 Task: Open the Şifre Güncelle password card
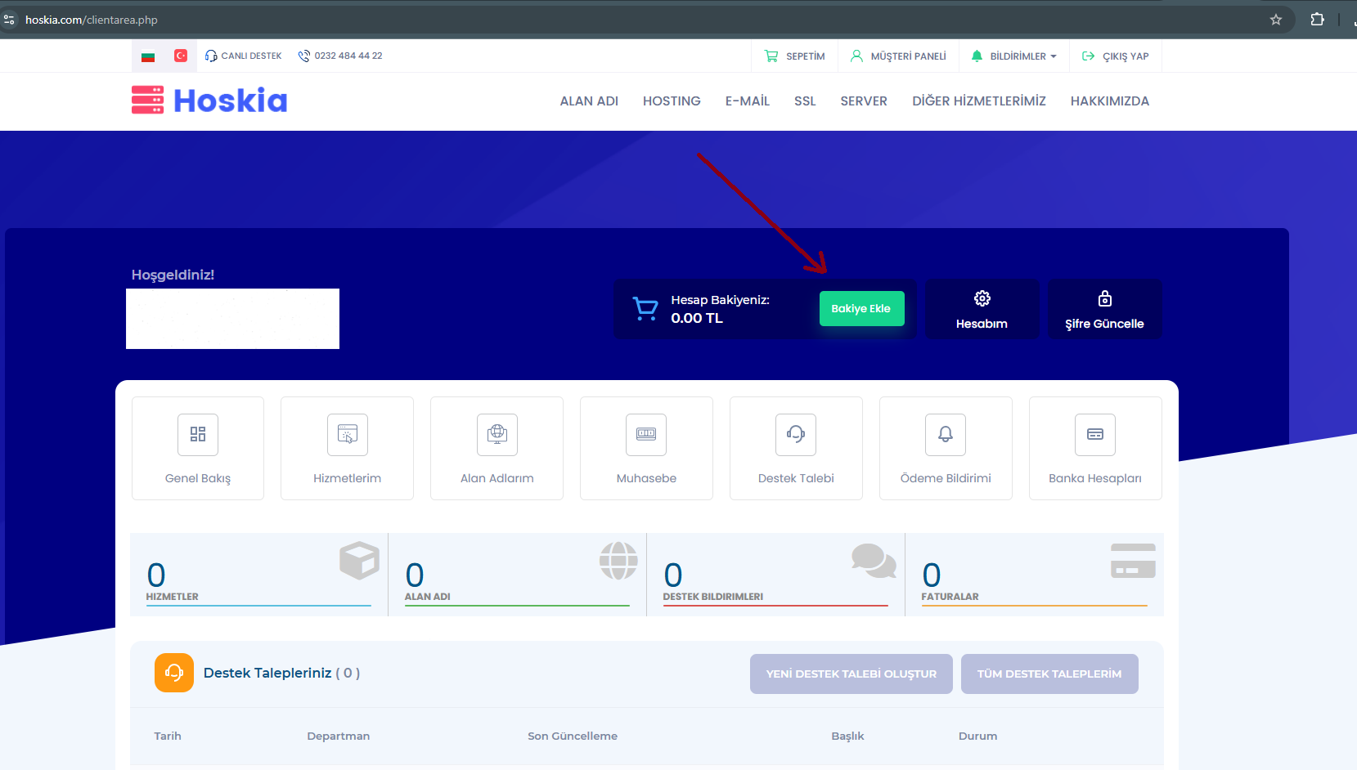1104,310
